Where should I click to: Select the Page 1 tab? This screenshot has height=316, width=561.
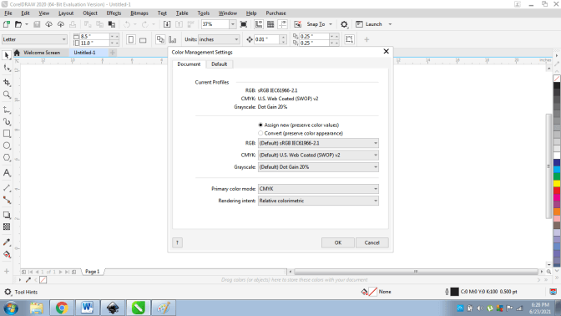click(x=93, y=272)
